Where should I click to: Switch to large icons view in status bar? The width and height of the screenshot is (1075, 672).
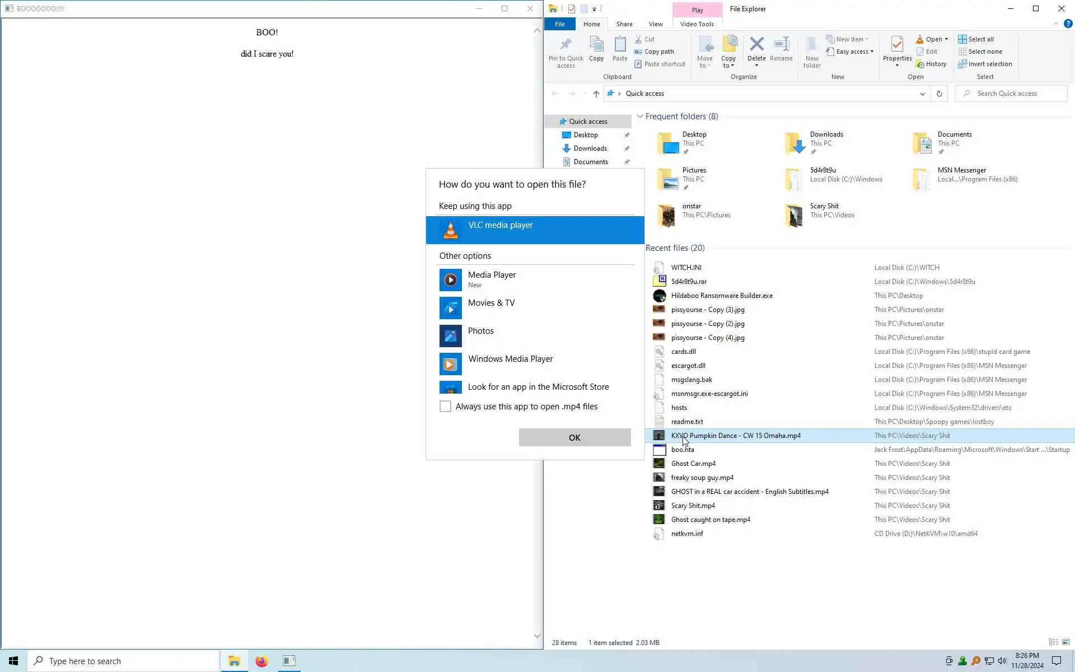pyautogui.click(x=1066, y=642)
